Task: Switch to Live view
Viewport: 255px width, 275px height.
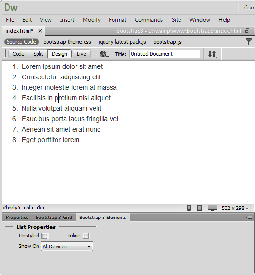Action: point(81,54)
